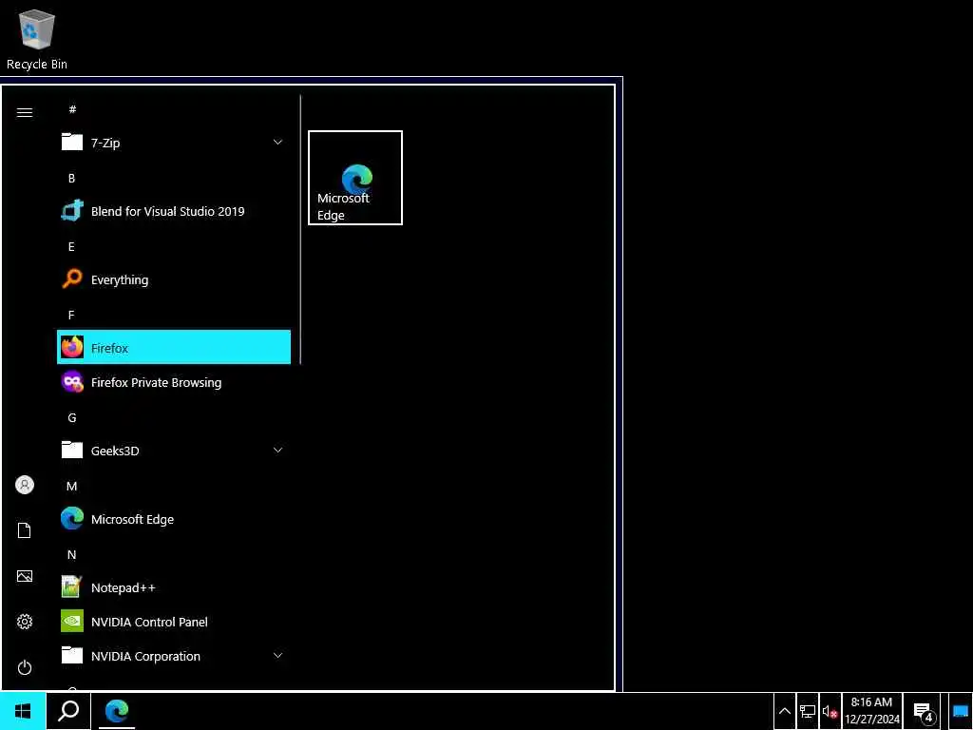Open the user account icon
This screenshot has width=973, height=730.
[x=24, y=485]
